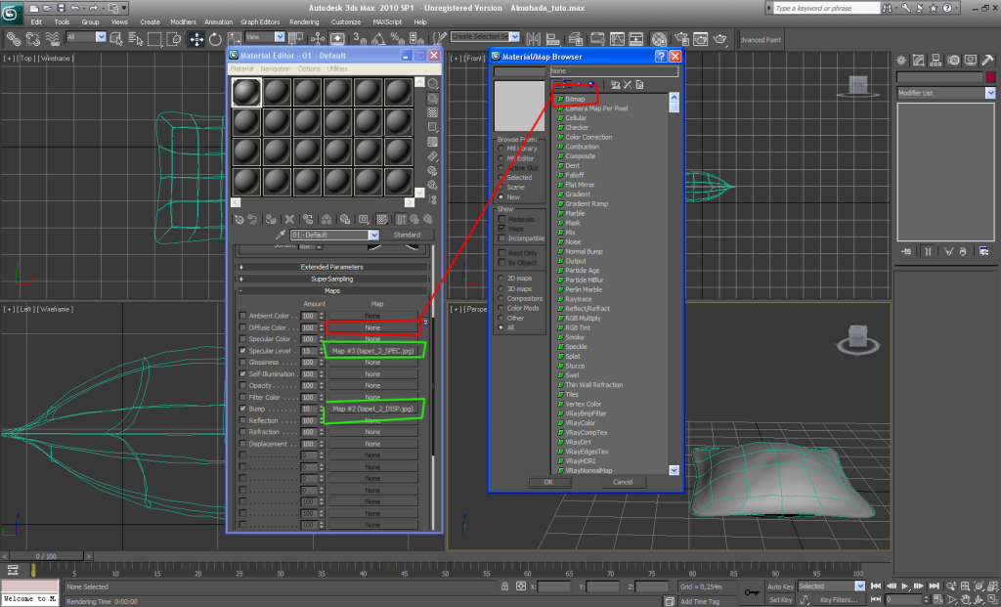Disable the Specular Level map checkbox
The width and height of the screenshot is (1001, 607).
point(242,351)
